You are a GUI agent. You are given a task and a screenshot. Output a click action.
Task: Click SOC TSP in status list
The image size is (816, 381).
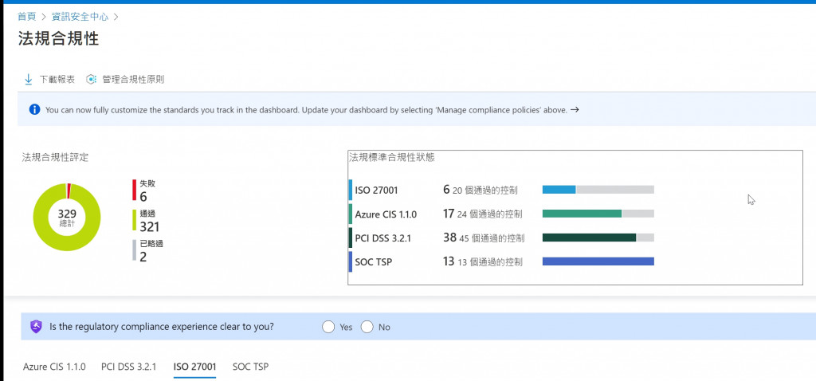(373, 261)
